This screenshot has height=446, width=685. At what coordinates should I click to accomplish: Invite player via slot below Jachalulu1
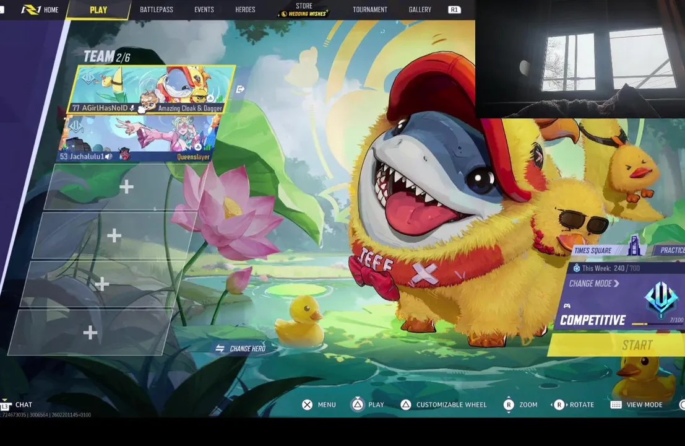tap(126, 187)
